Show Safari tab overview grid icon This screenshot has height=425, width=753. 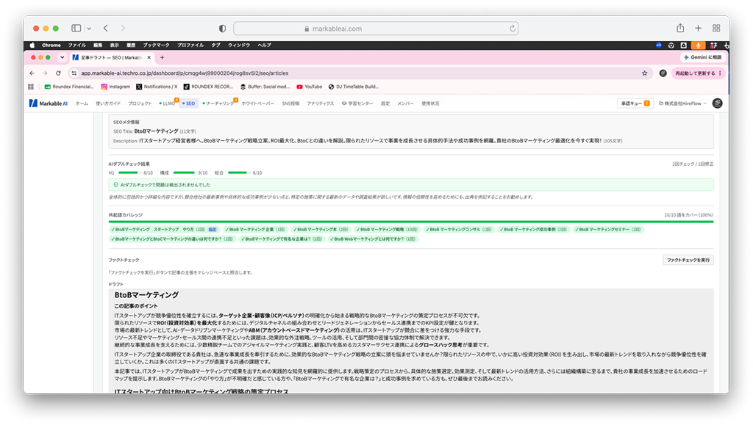pyautogui.click(x=716, y=29)
